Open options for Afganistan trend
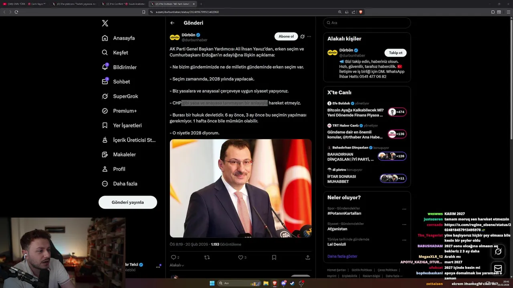Screen dimensions: 513x288 tap(404, 224)
